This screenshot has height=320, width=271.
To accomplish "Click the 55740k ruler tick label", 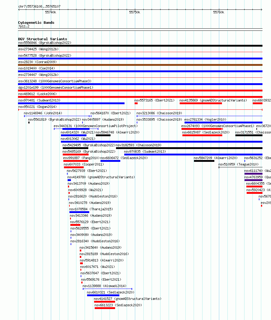I will pyautogui.click(x=51, y=12).
